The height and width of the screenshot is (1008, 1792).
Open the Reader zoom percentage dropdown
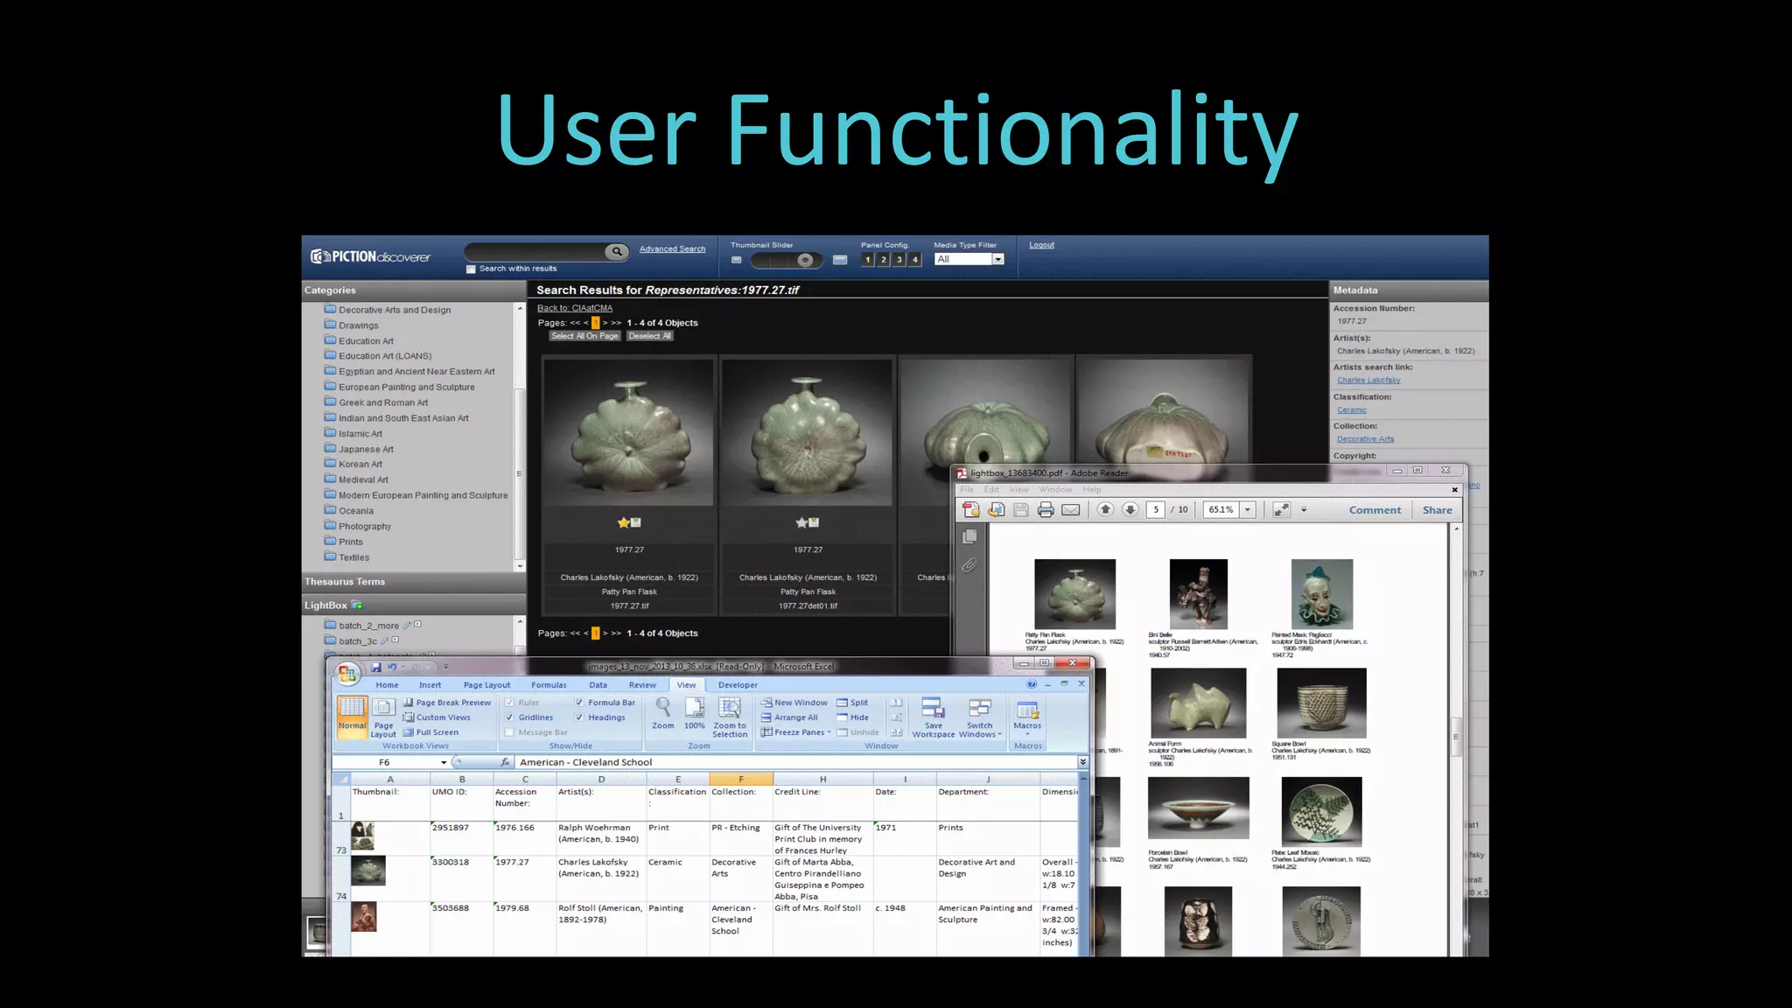[1248, 510]
